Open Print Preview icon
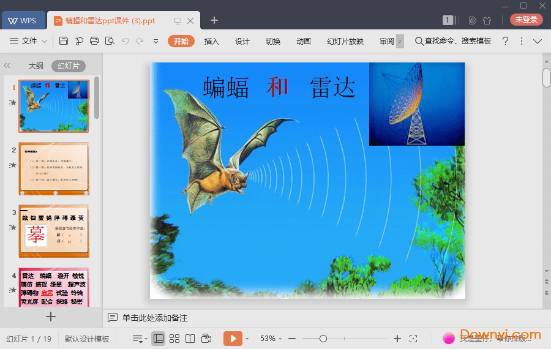The image size is (551, 349). (110, 41)
